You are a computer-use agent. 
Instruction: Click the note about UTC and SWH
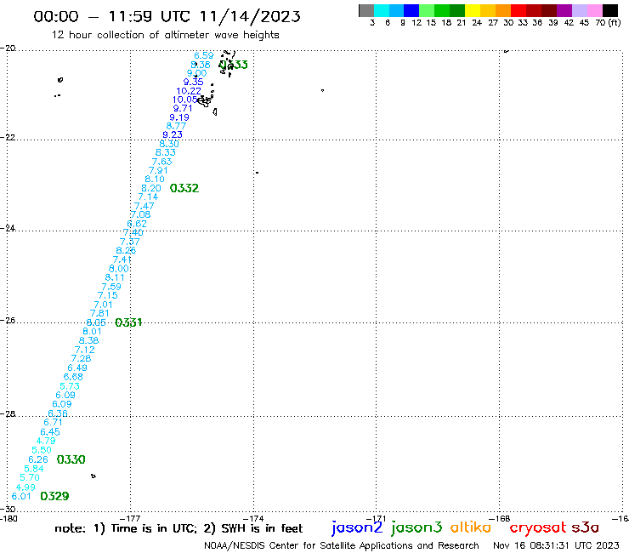[178, 528]
